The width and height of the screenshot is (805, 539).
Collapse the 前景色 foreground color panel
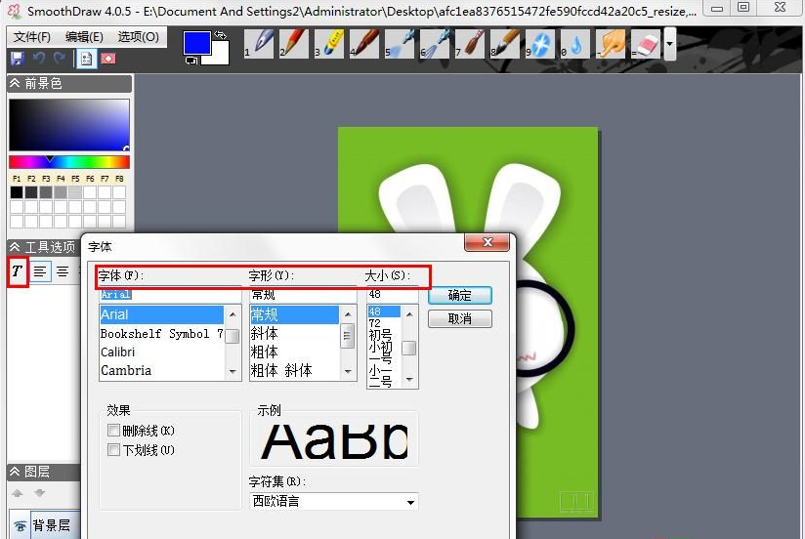(15, 84)
